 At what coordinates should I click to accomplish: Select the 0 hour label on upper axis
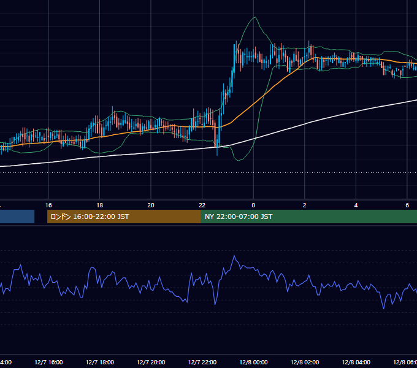click(253, 205)
